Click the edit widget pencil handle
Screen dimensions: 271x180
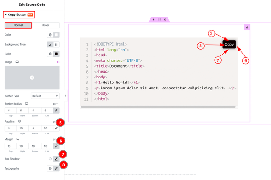click(x=247, y=27)
